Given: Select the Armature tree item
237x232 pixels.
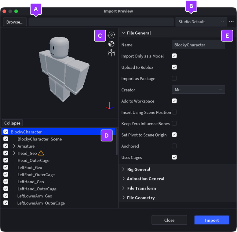Looking at the screenshot, I should 26,146.
